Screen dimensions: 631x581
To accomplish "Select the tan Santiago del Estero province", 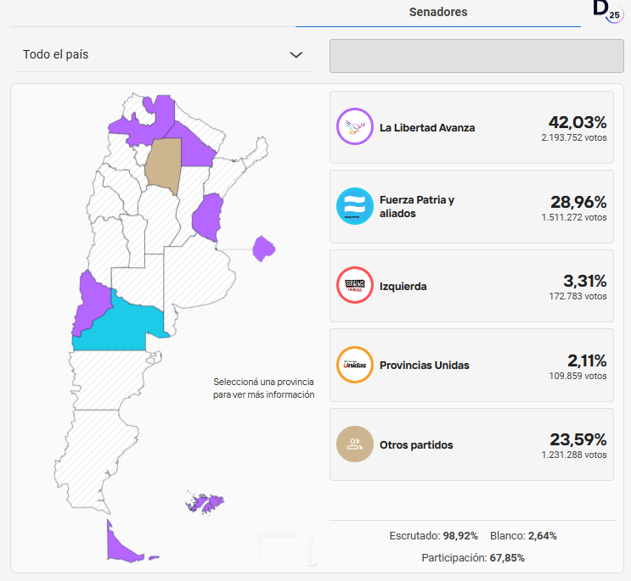I will point(161,163).
